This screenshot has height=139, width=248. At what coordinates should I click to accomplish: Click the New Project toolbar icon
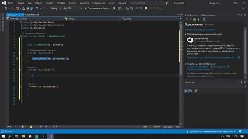click(x=17, y=8)
